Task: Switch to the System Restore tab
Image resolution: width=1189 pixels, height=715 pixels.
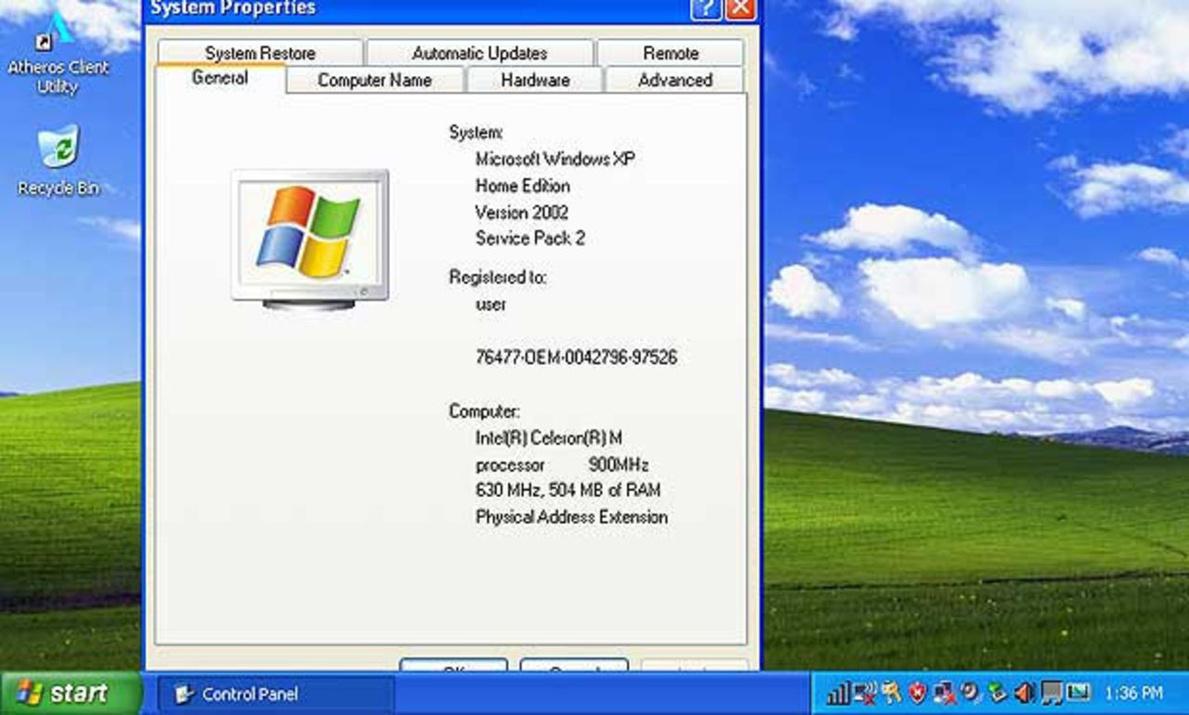Action: click(260, 53)
